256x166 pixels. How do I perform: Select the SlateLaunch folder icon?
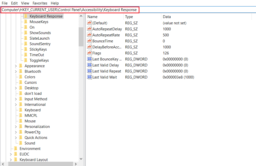pos(26,38)
